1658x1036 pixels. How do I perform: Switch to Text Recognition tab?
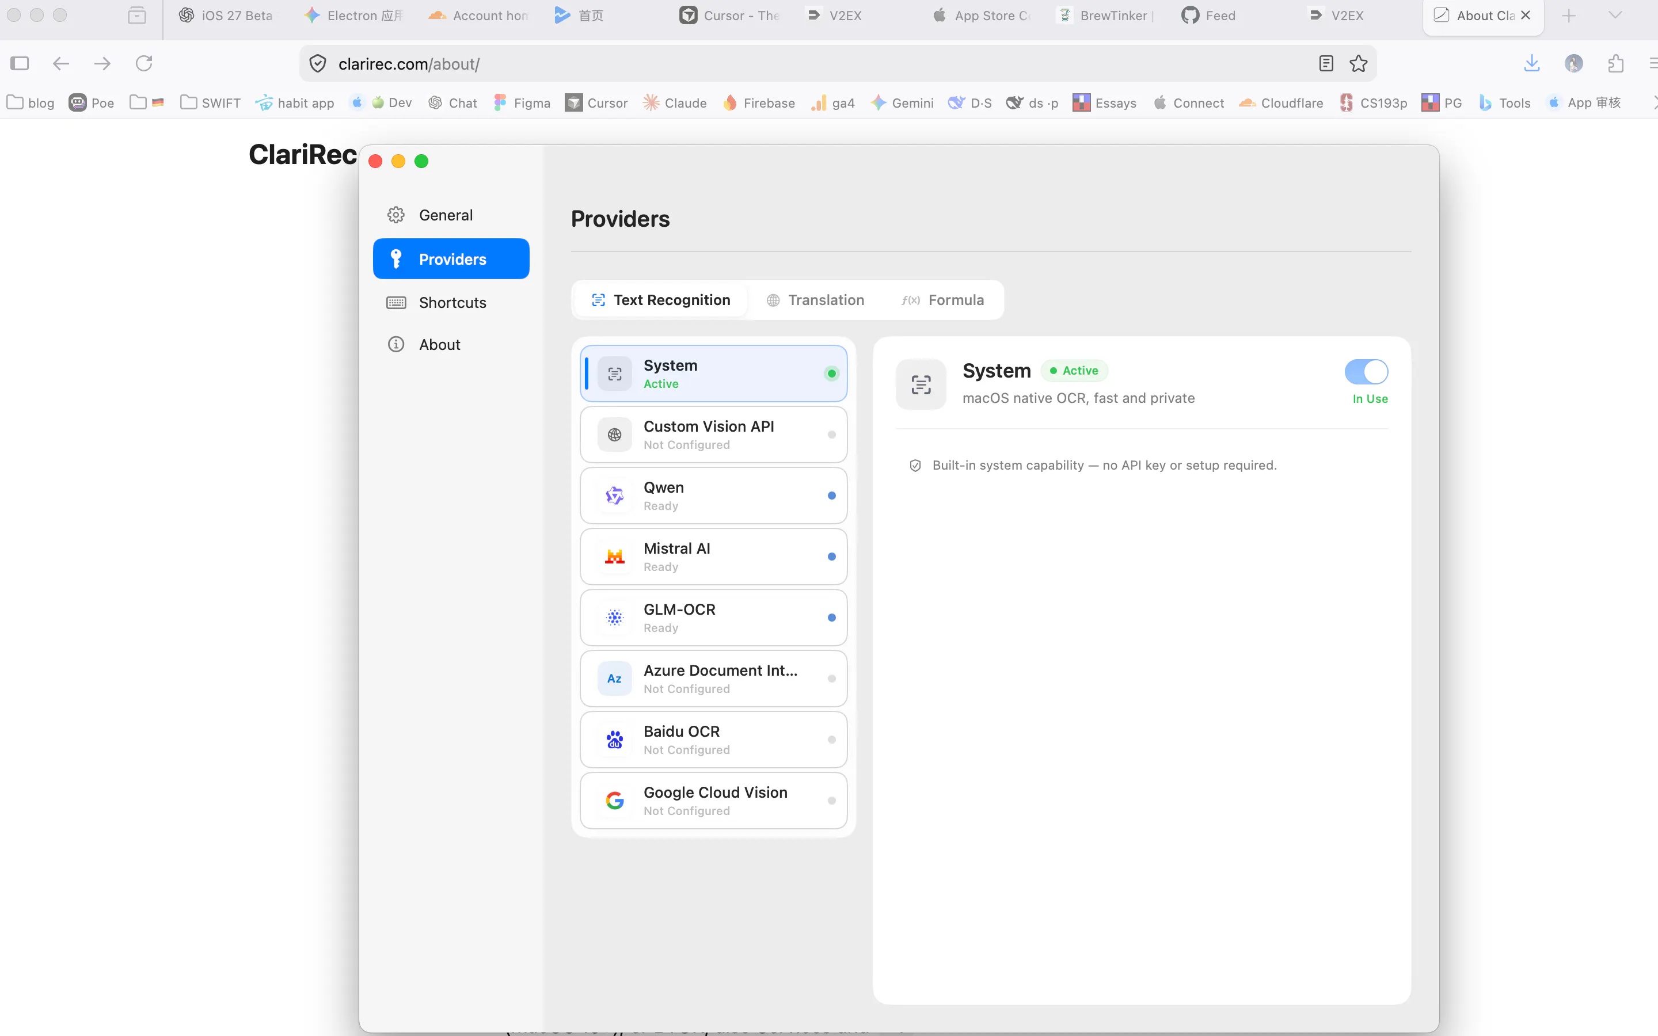point(660,300)
